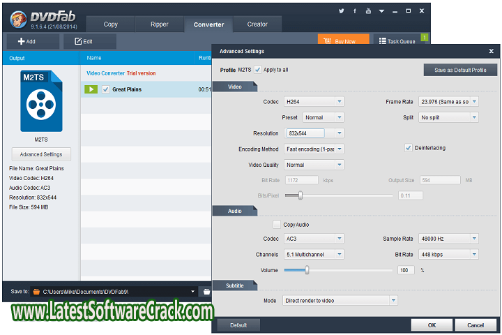
Task: Select the Converter tab
Action: click(208, 24)
